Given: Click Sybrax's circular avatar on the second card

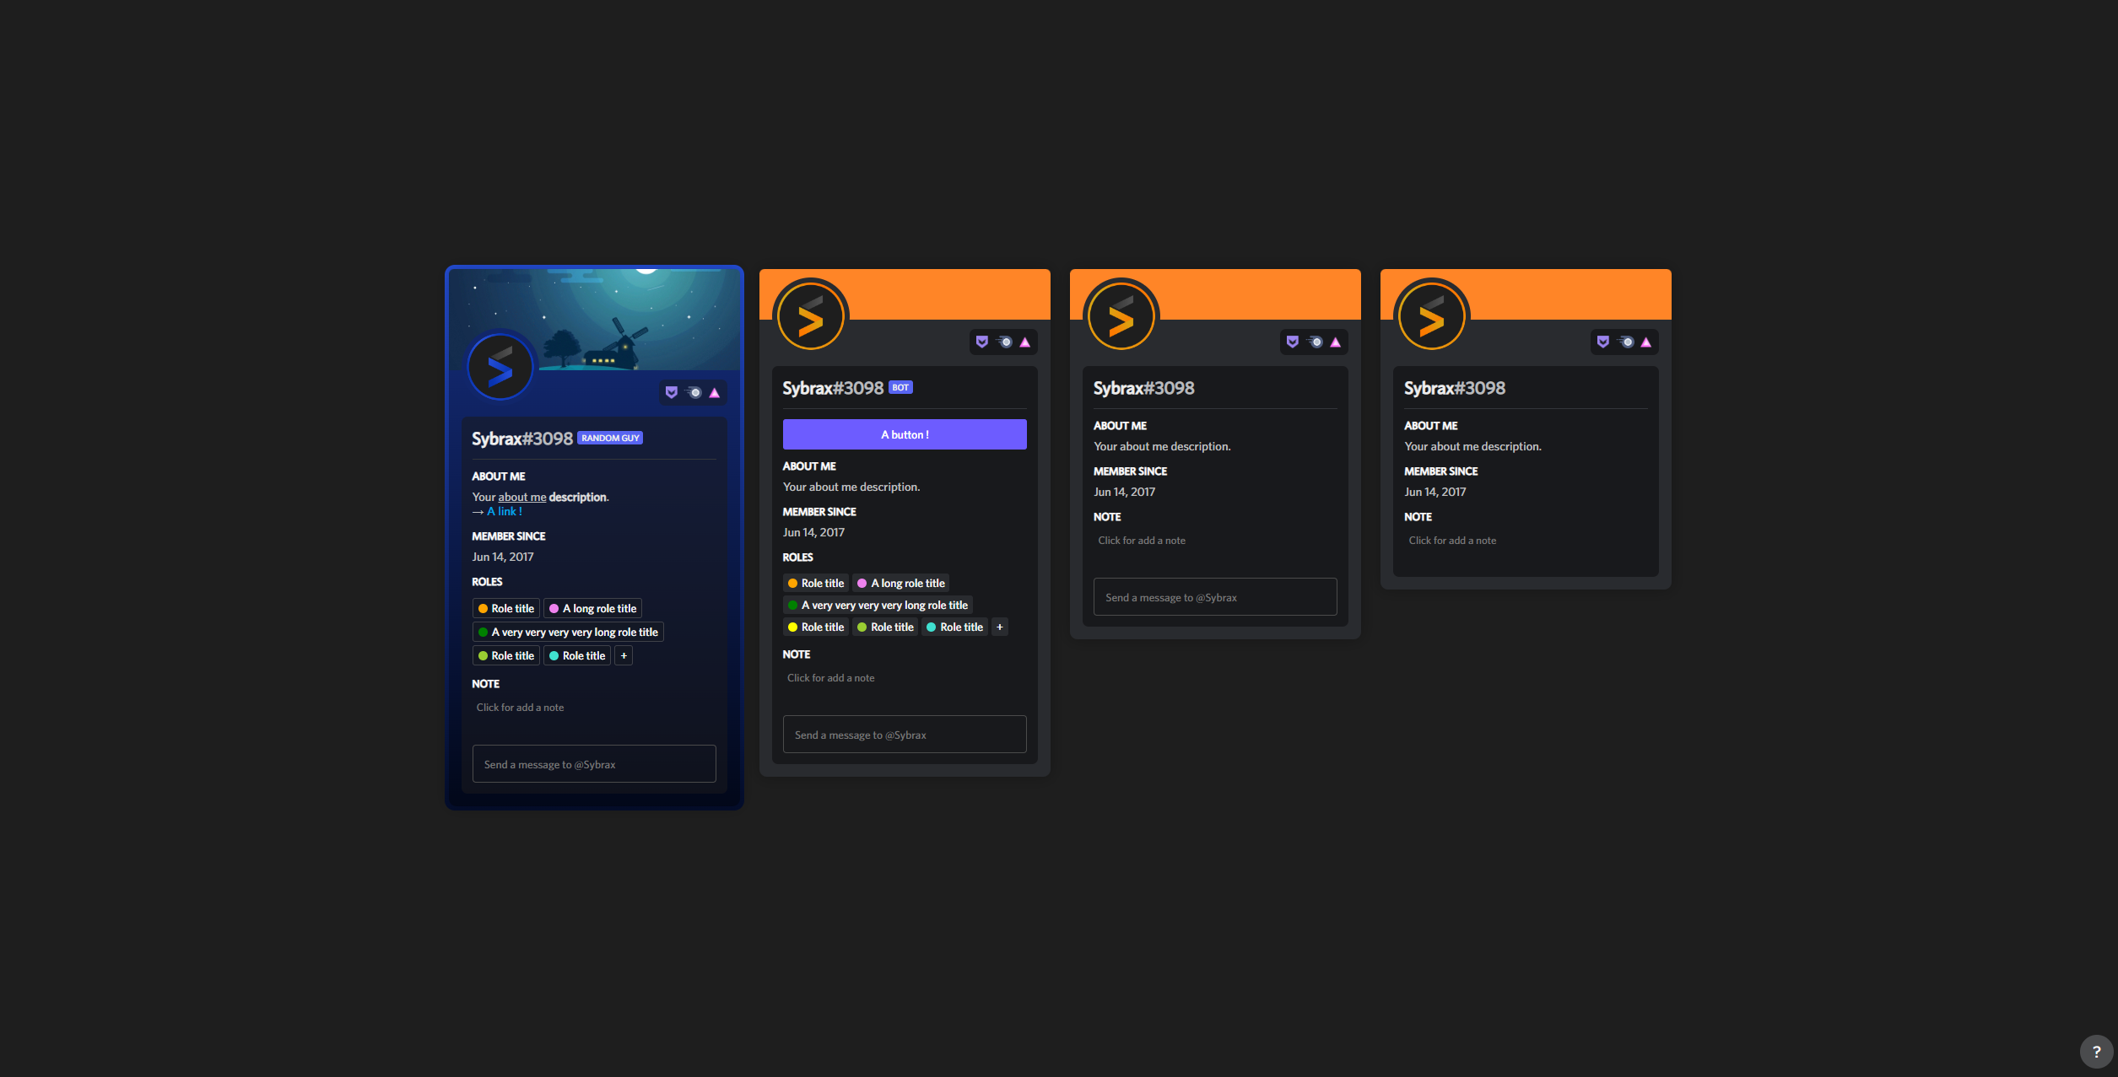Looking at the screenshot, I should [811, 315].
